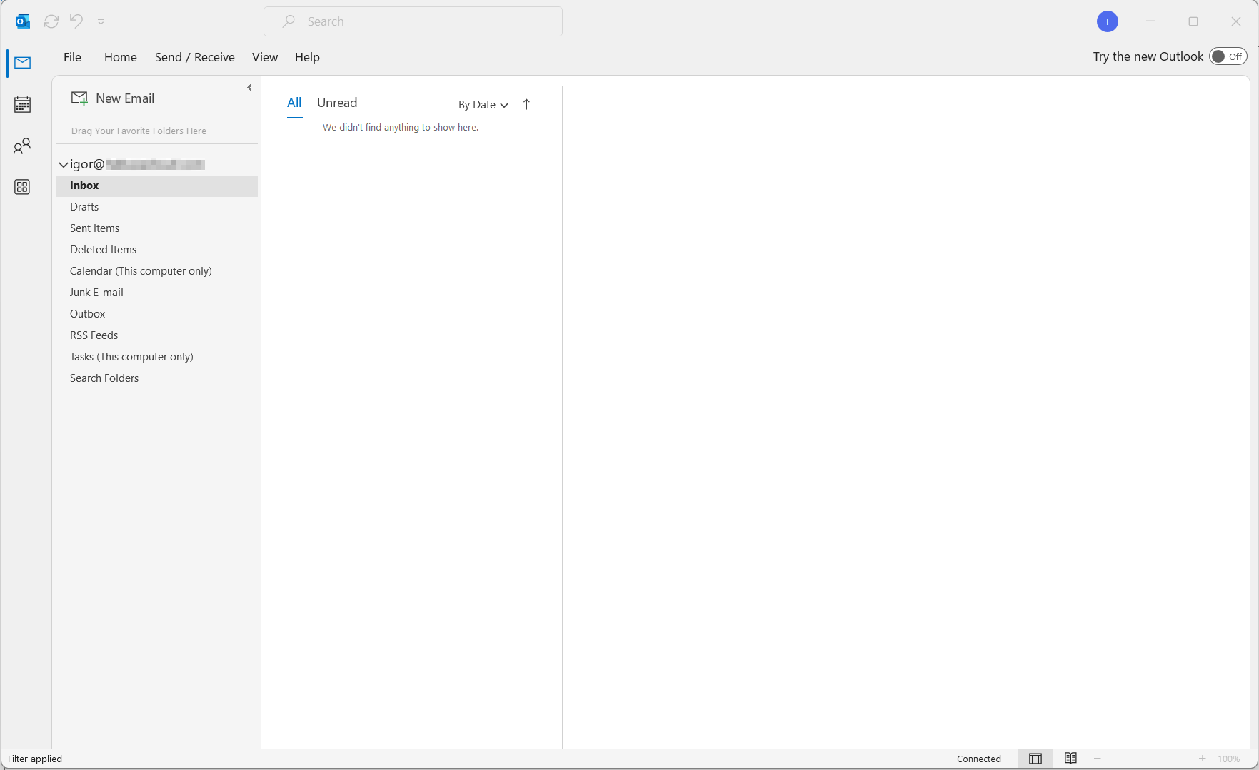
Task: Switch to Reading view in status bar
Action: coord(1070,759)
